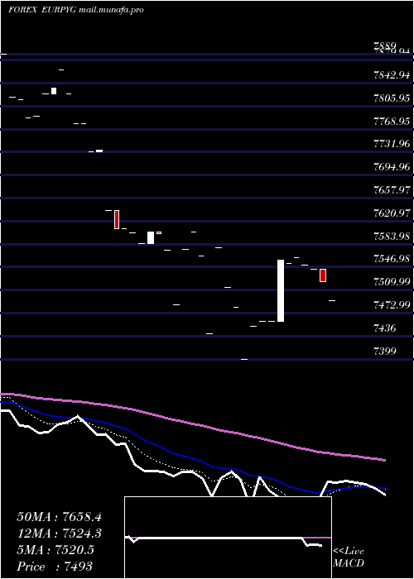Click the FOREX EURPYG chart title
The width and height of the screenshot is (414, 579).
(x=76, y=10)
